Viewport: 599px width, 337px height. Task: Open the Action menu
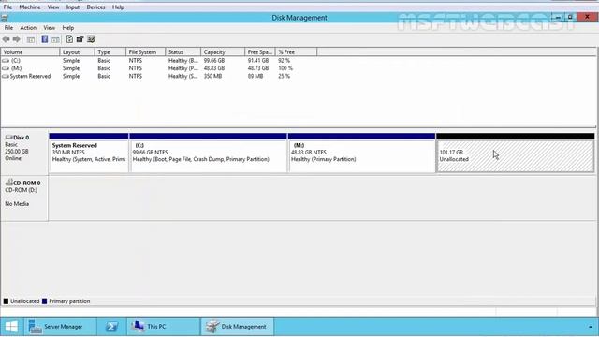click(x=28, y=28)
